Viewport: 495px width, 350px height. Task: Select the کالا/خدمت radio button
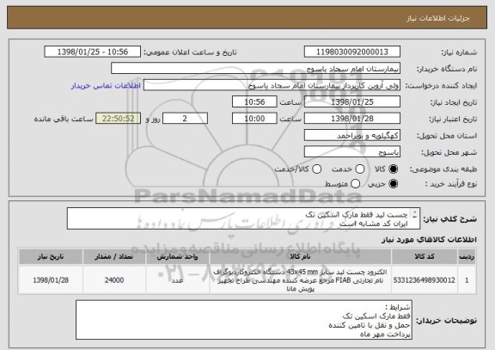[316, 169]
